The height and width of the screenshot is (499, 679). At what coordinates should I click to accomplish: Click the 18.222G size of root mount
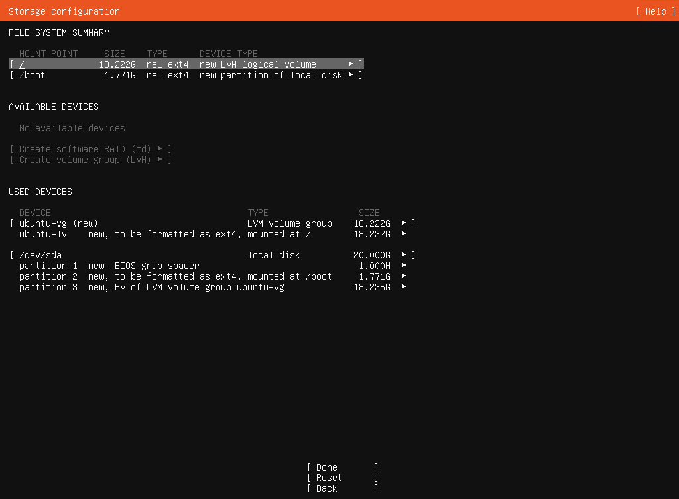point(117,64)
